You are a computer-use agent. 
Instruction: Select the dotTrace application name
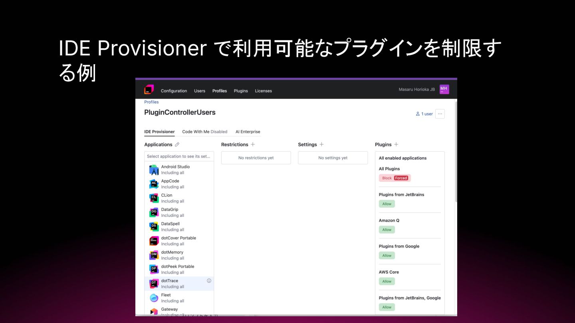coord(170,281)
